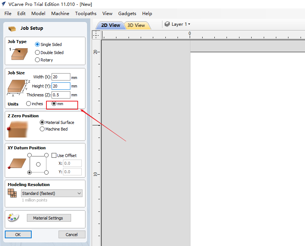Click the Height (Y) input field
The height and width of the screenshot is (246, 305).
pyautogui.click(x=61, y=86)
